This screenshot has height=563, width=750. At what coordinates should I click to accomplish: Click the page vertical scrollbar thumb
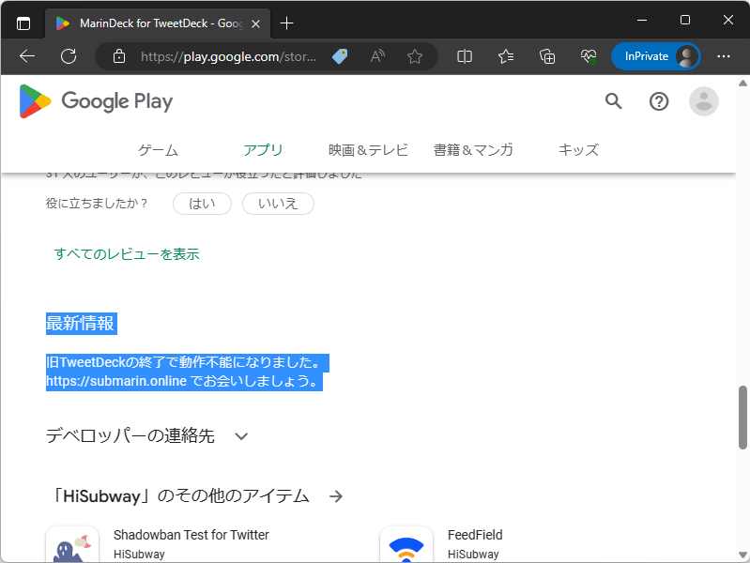pos(742,418)
